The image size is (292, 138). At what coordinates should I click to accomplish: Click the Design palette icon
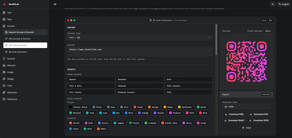click(x=4, y=79)
